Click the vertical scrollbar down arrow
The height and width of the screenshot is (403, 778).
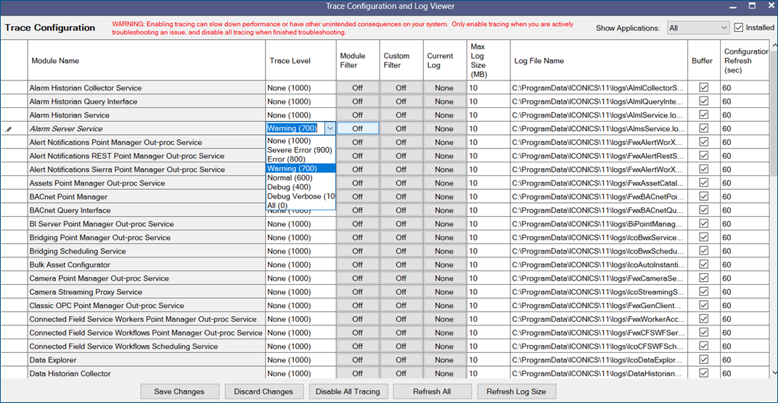774,373
